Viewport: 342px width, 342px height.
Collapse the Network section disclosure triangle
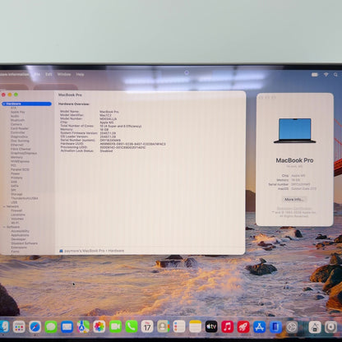tap(4, 206)
